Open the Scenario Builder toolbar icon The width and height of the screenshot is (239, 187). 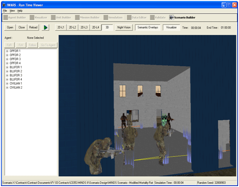click(x=172, y=17)
